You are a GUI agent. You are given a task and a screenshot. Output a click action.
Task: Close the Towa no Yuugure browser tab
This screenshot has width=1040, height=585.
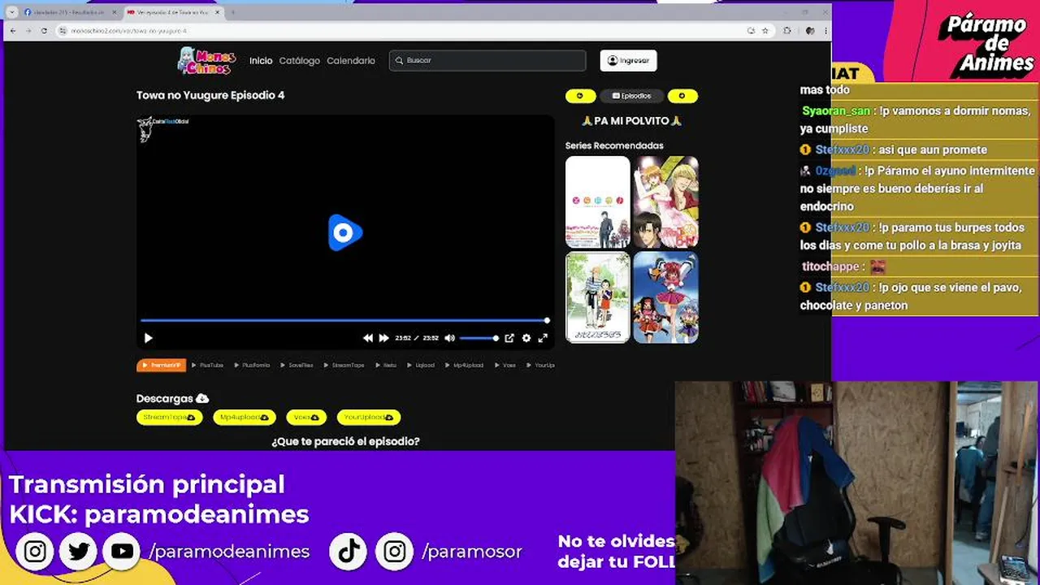coord(218,12)
